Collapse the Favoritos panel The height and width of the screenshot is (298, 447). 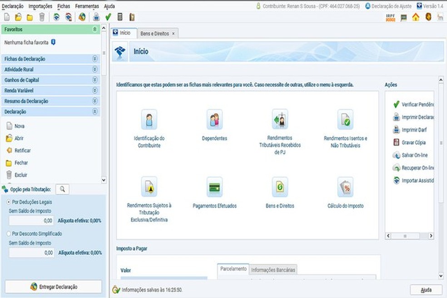click(94, 29)
